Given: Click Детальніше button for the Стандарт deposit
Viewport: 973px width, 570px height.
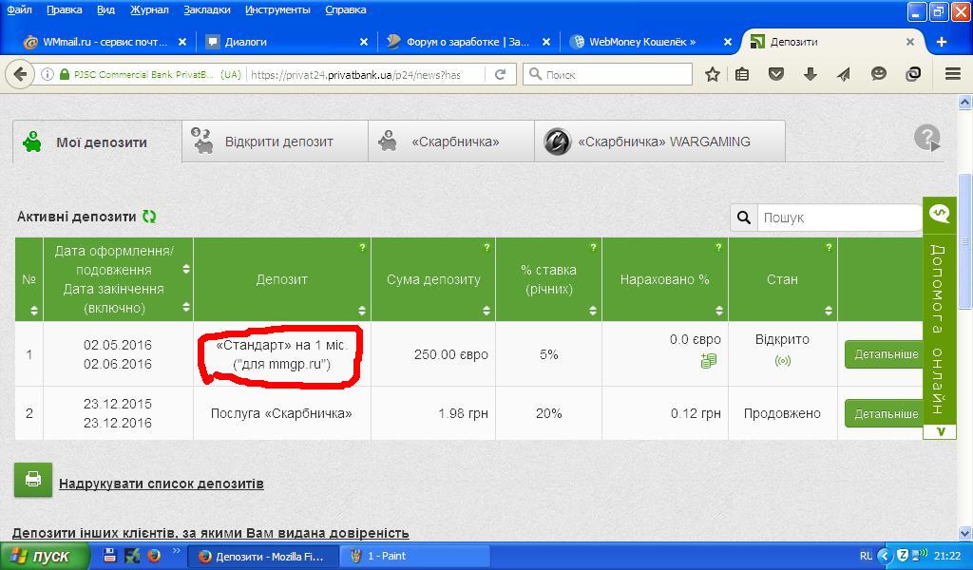Looking at the screenshot, I should (x=885, y=354).
